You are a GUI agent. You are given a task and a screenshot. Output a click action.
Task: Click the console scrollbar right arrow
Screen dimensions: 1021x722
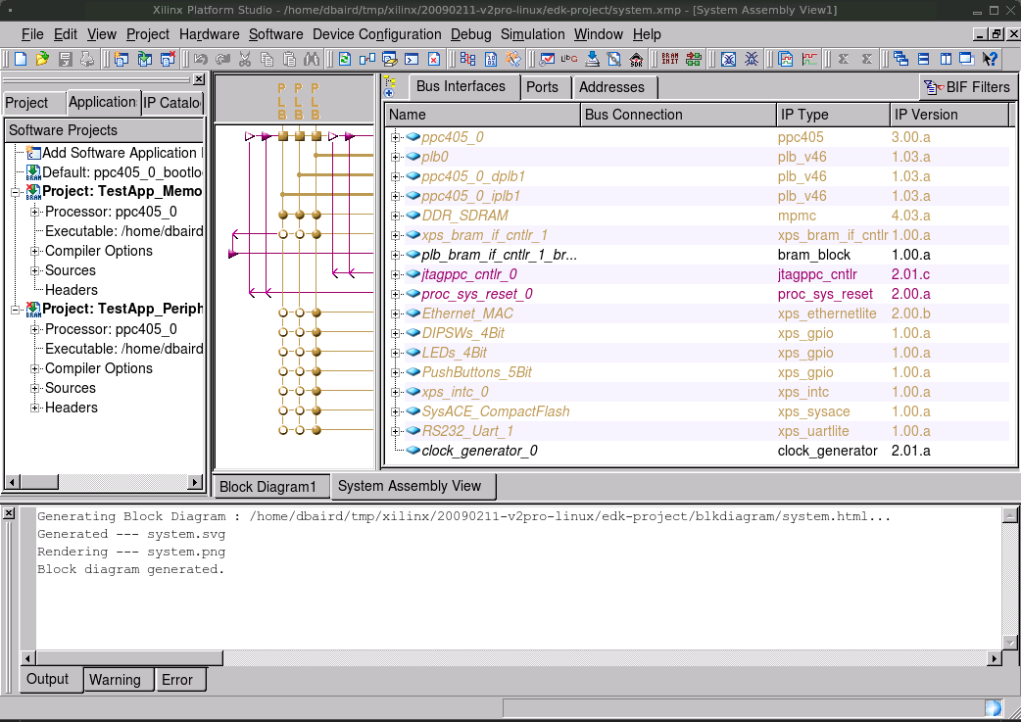994,658
